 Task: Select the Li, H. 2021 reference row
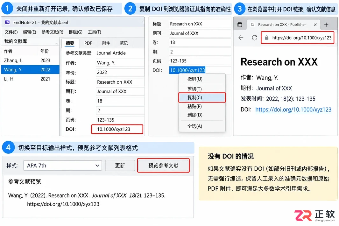(x=30, y=79)
